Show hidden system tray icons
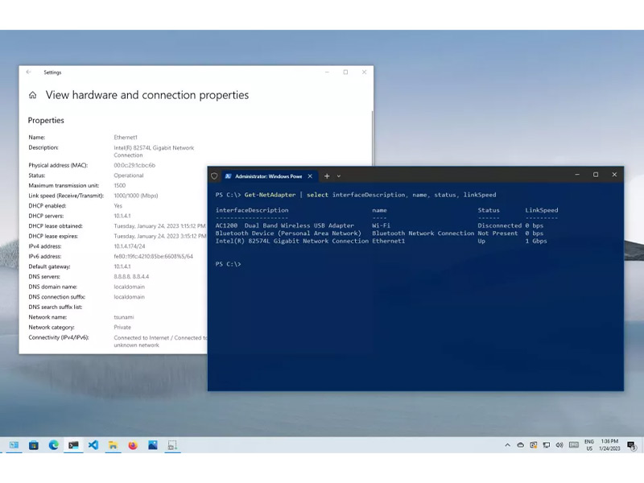The image size is (644, 483). point(508,445)
